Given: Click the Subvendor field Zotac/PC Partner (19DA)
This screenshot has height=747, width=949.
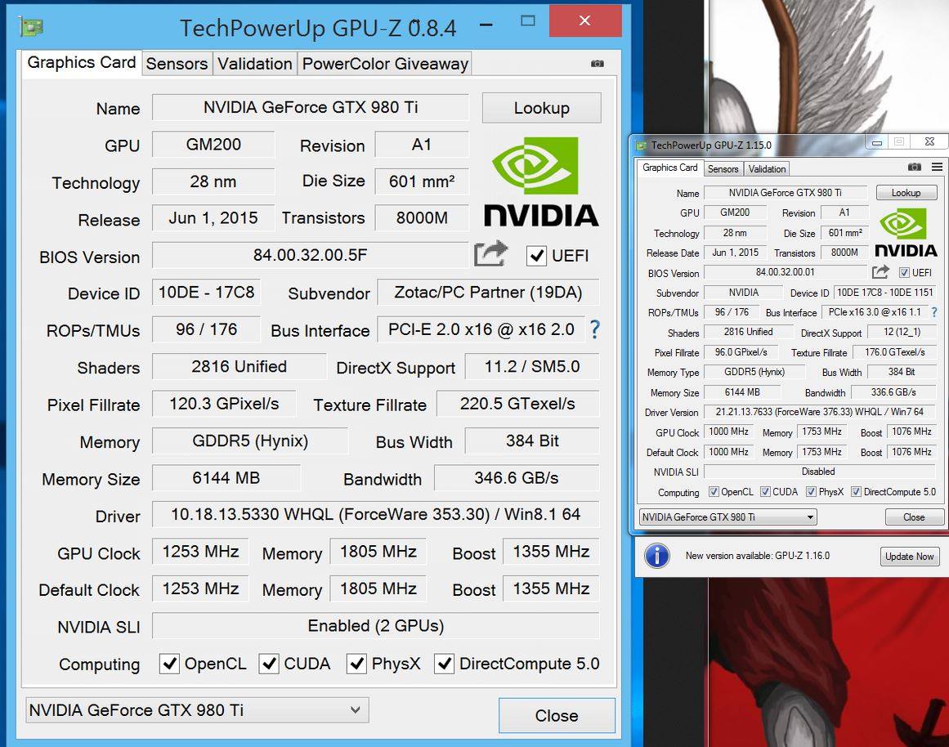Looking at the screenshot, I should click(488, 293).
